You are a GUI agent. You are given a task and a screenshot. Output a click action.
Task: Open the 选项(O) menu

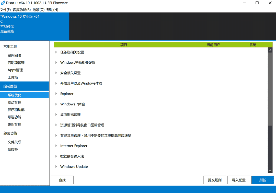pyautogui.click(x=39, y=10)
